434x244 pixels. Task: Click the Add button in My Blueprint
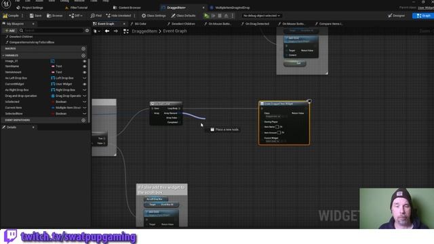10,30
